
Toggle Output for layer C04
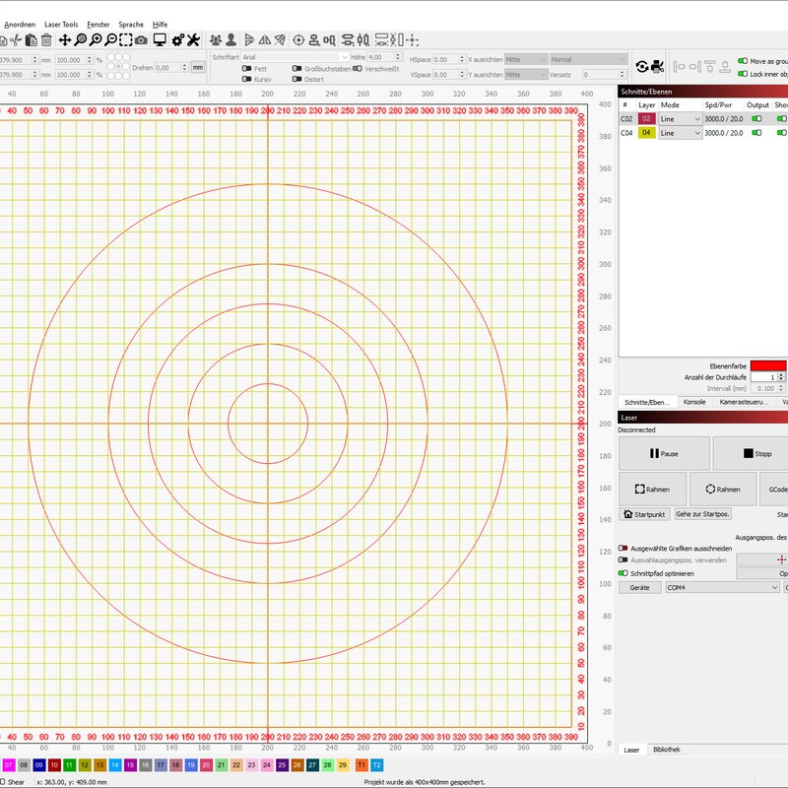pos(756,132)
